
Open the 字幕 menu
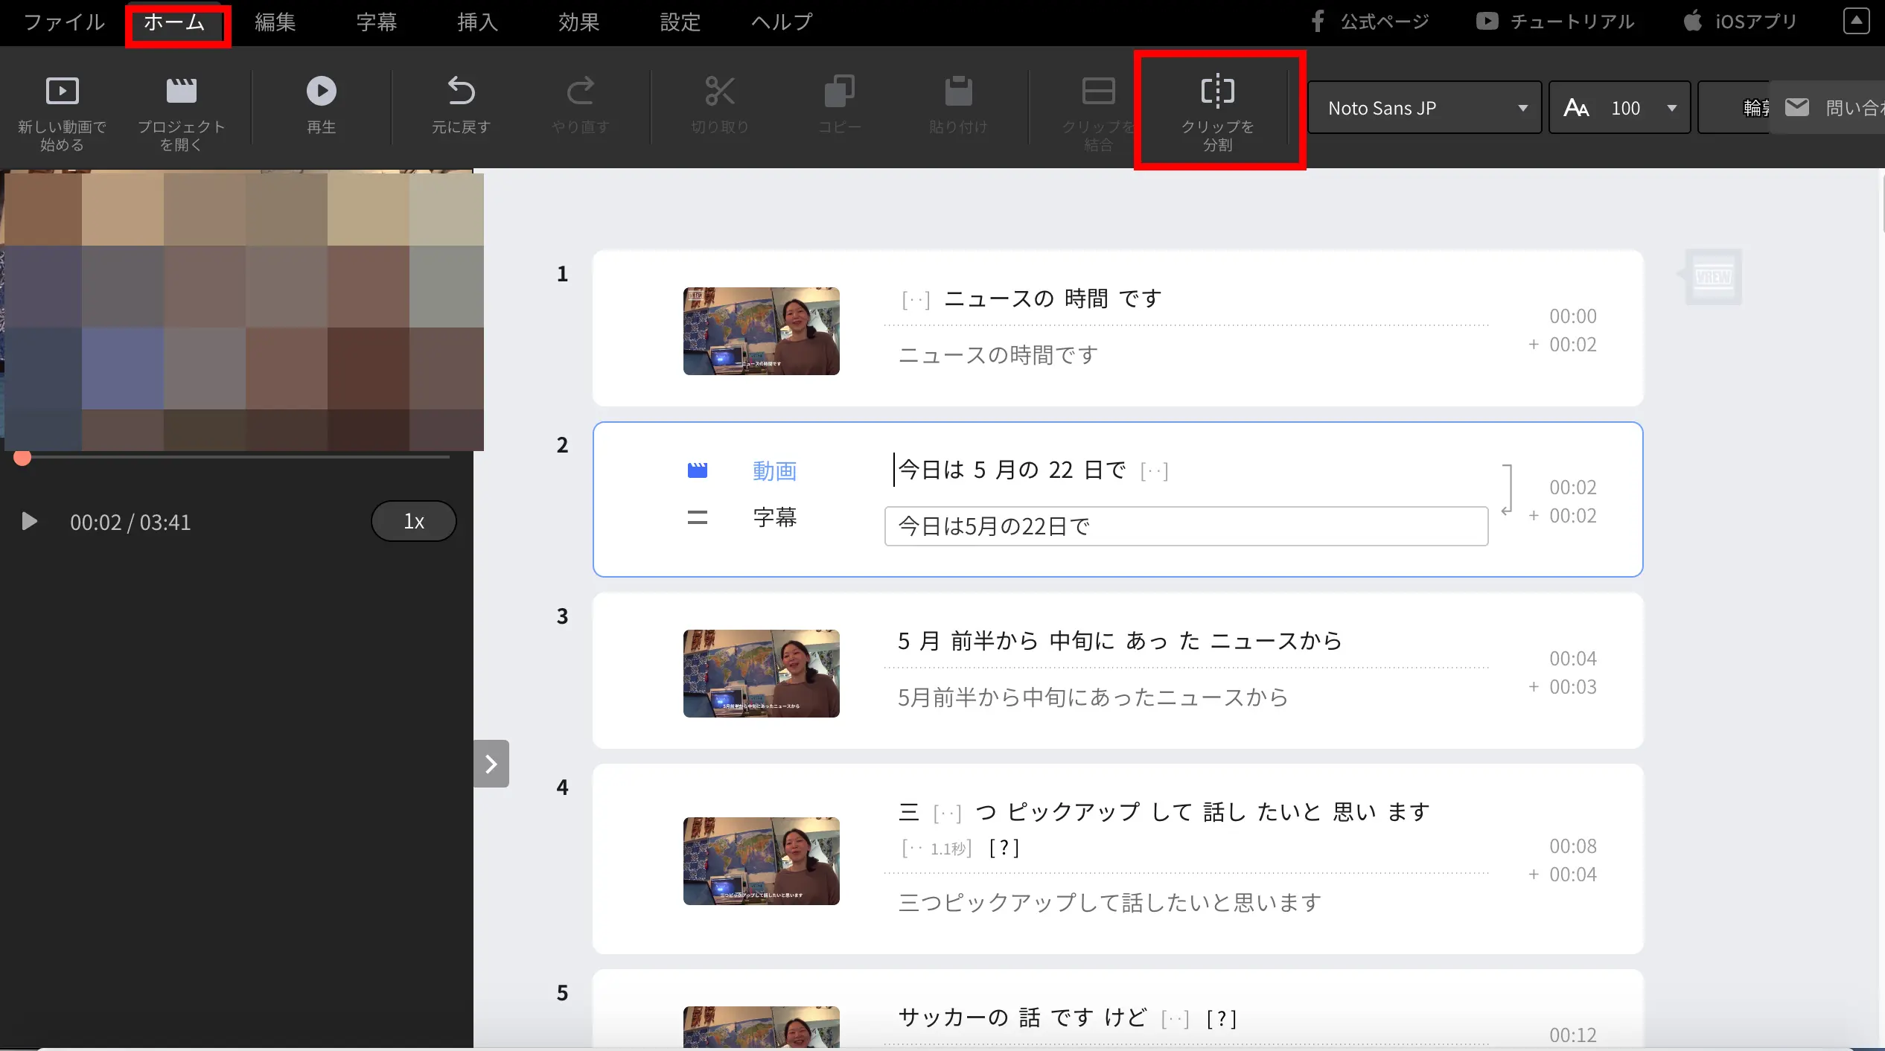(x=376, y=22)
